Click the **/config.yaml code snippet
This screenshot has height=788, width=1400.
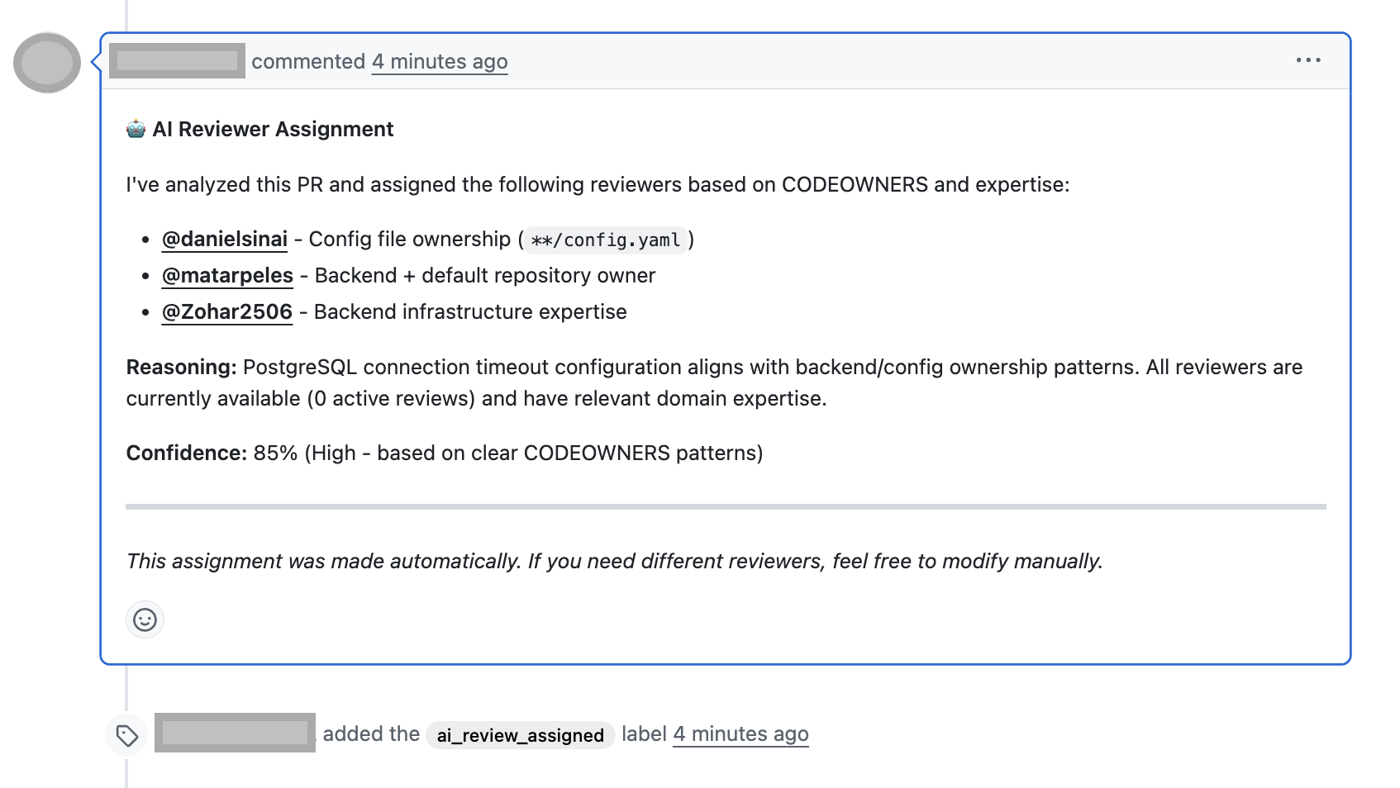point(606,240)
